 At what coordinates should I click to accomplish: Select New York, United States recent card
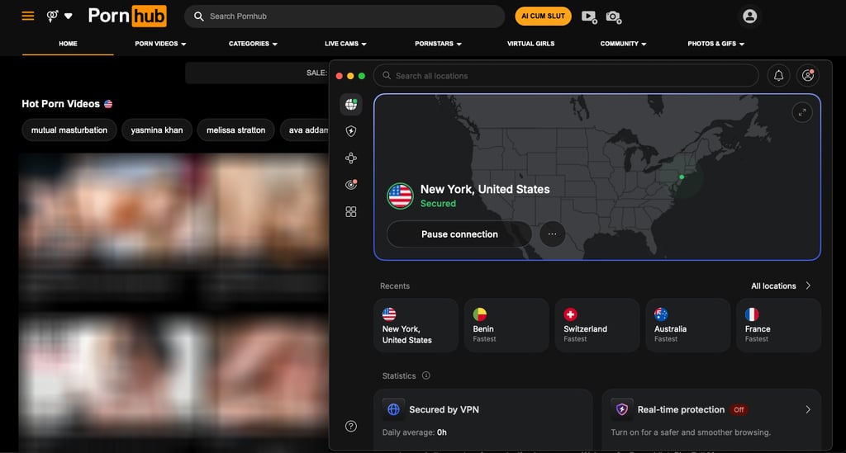(416, 326)
